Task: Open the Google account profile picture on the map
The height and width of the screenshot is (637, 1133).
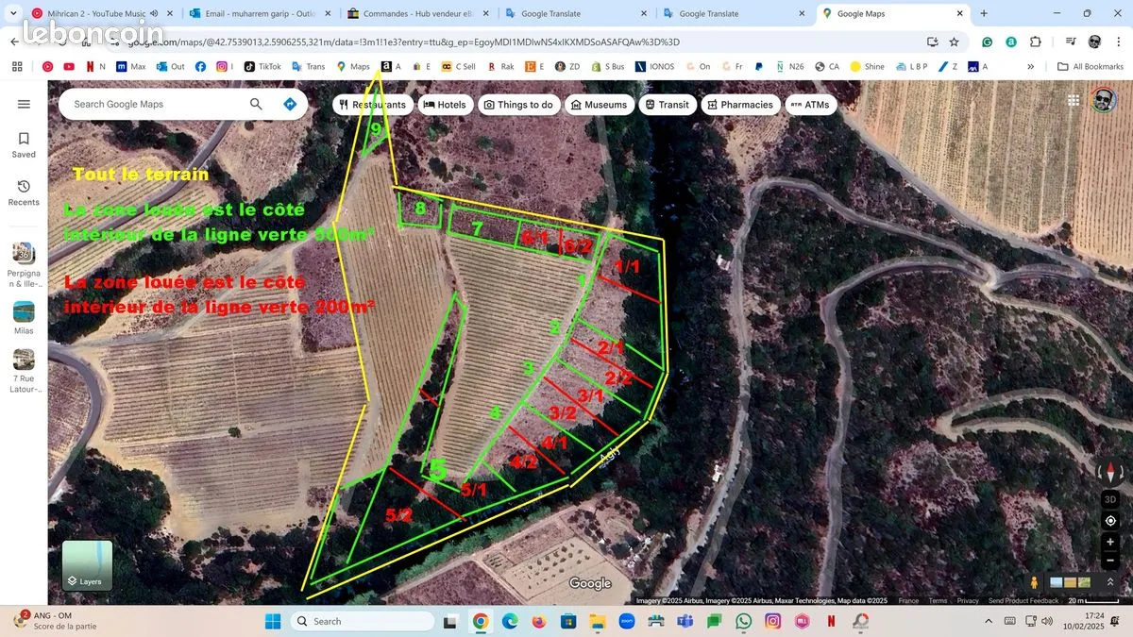Action: (x=1103, y=100)
